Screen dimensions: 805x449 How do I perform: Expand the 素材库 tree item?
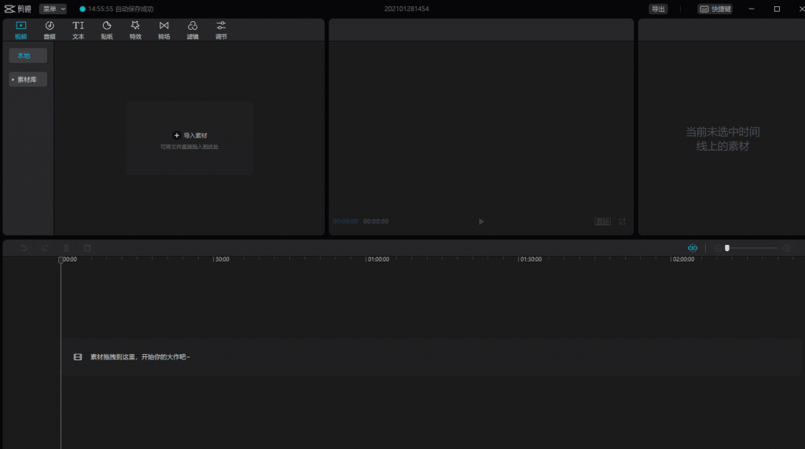click(28, 79)
